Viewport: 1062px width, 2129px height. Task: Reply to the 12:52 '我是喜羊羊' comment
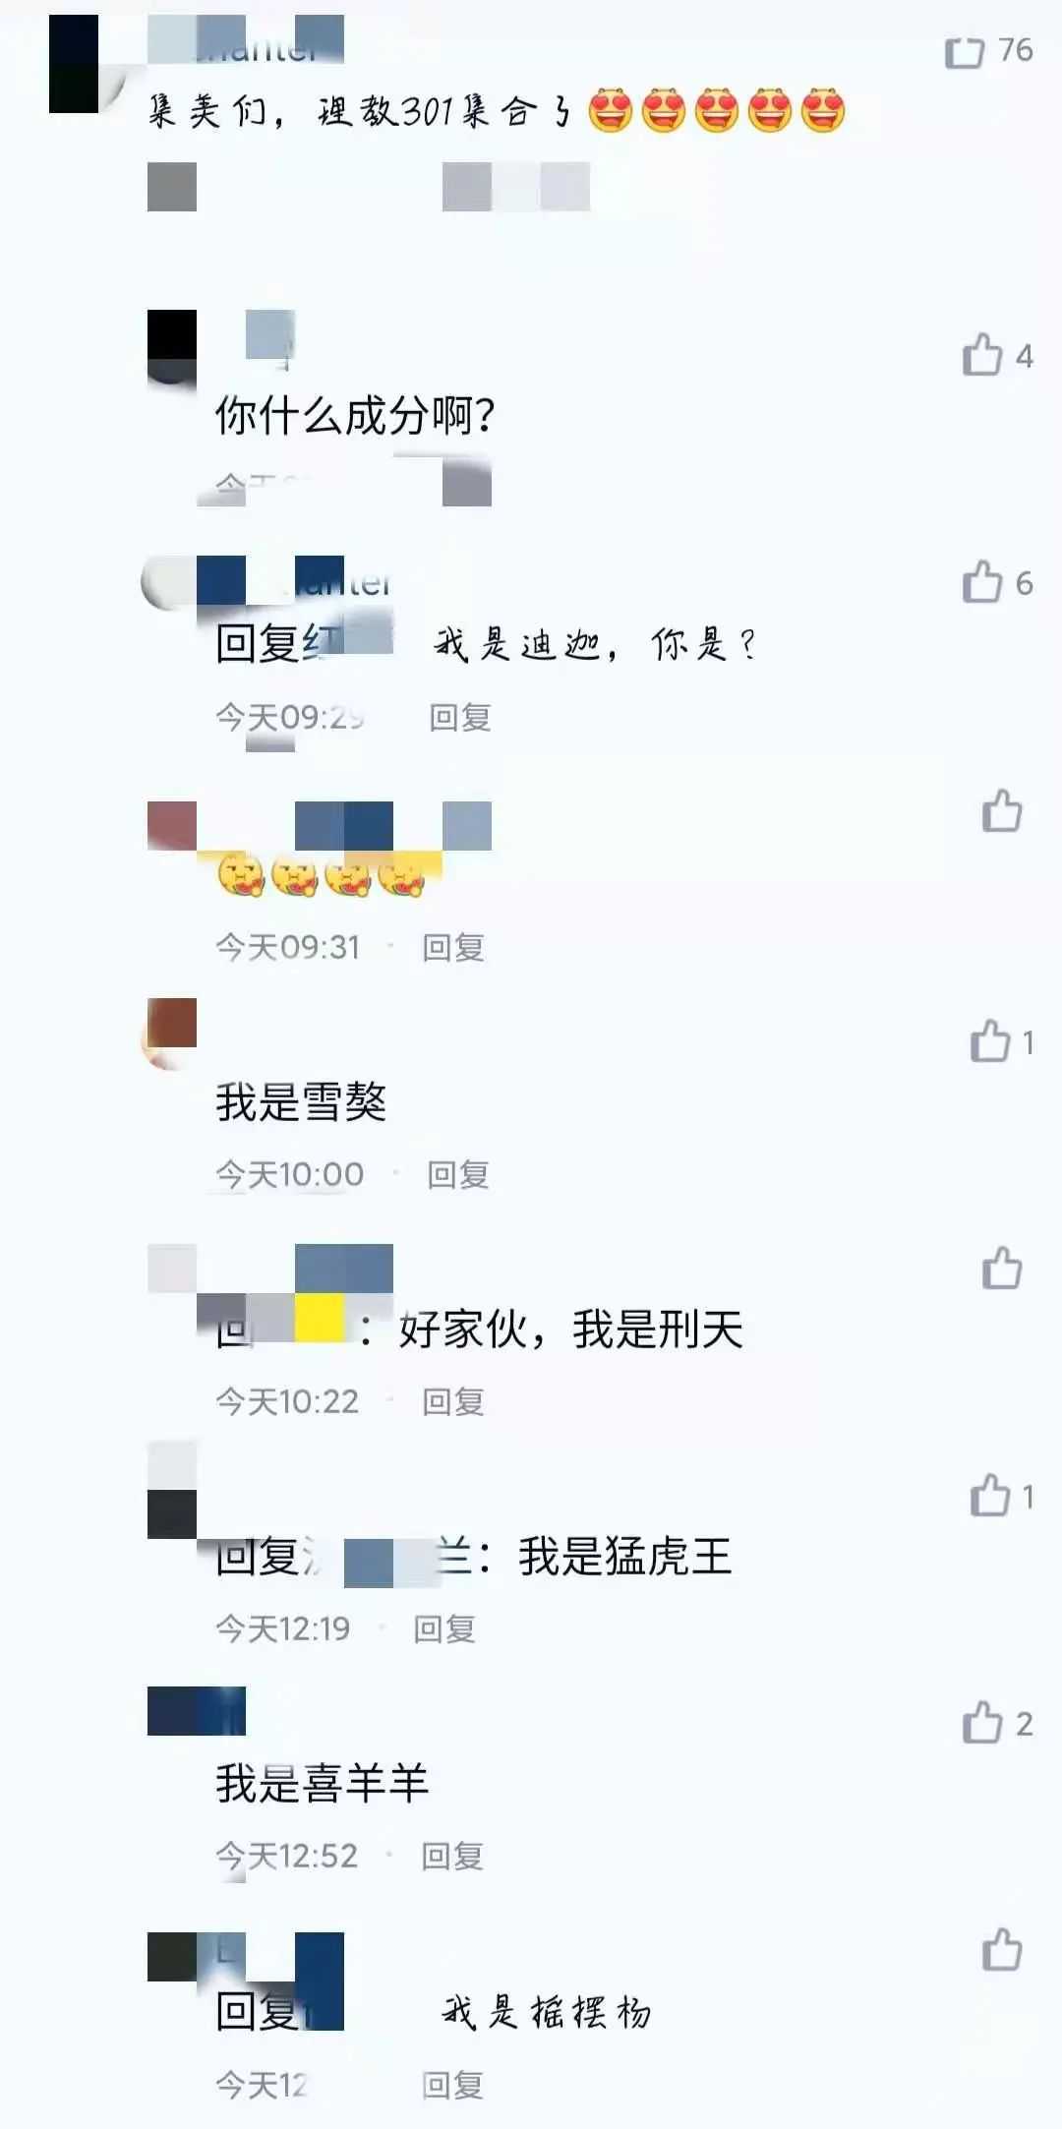point(452,1856)
